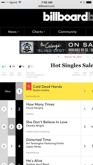Tweet chart using Twitter bird icon
This screenshot has width=93, height=165.
21,67
